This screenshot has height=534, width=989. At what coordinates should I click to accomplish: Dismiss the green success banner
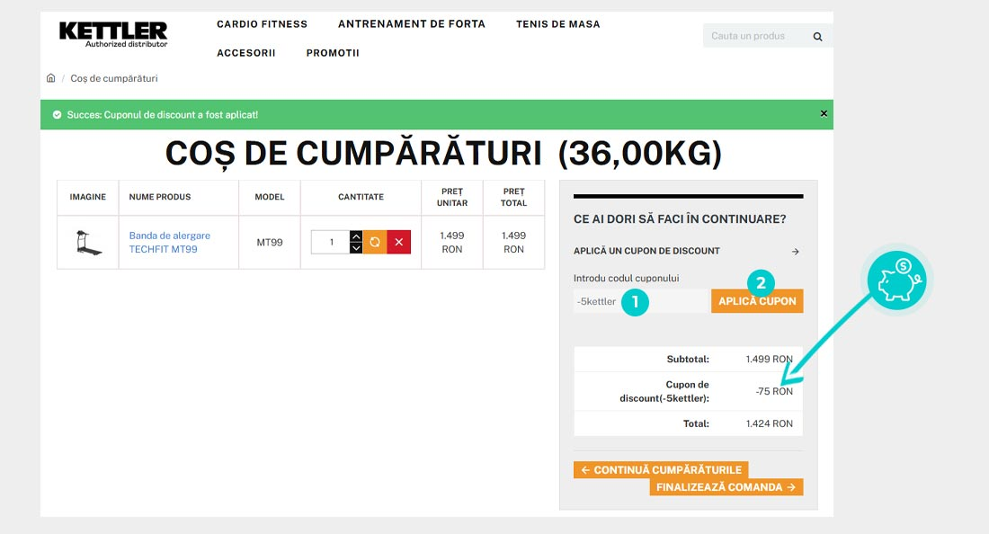pos(823,113)
